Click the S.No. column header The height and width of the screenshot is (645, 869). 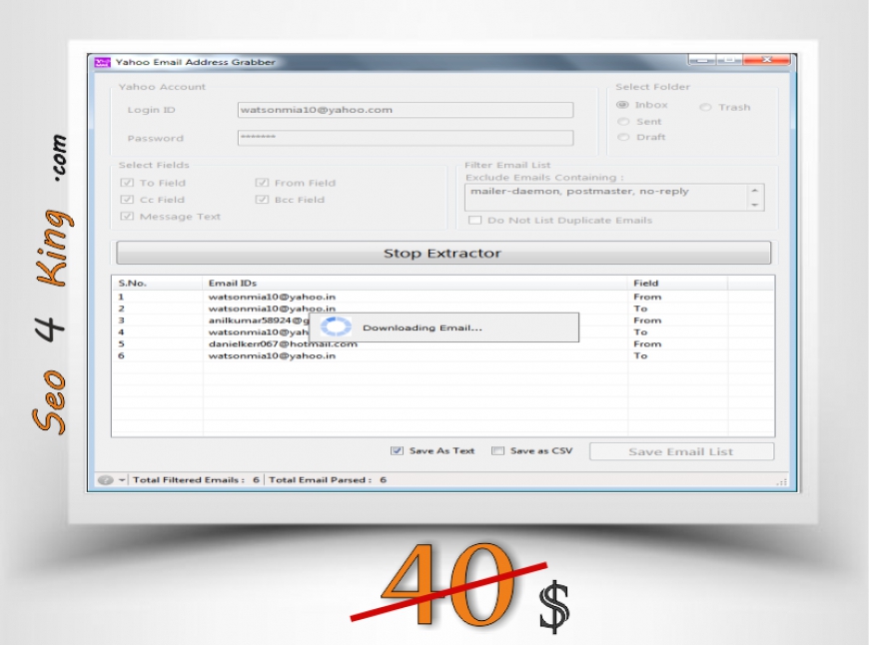point(158,284)
